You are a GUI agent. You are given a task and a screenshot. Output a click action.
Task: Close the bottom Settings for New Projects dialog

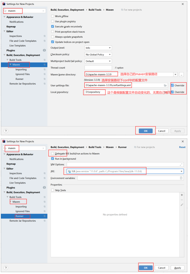pos(183,141)
